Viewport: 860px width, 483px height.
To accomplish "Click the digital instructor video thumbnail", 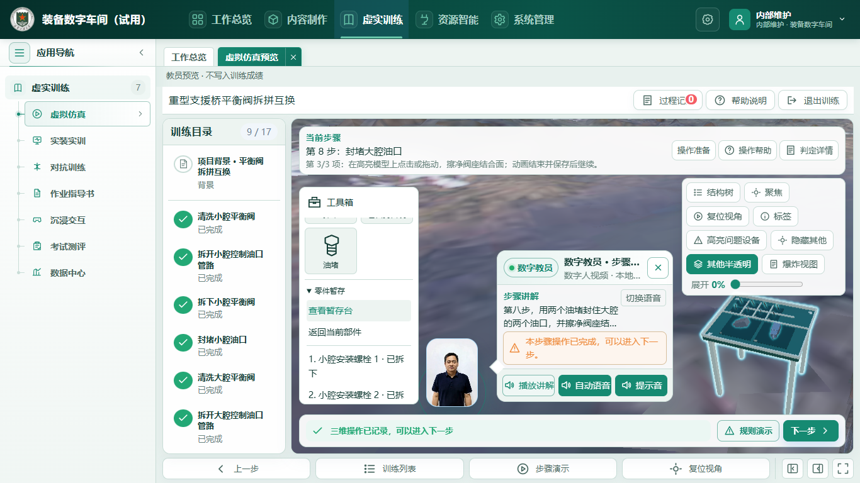I will click(452, 373).
